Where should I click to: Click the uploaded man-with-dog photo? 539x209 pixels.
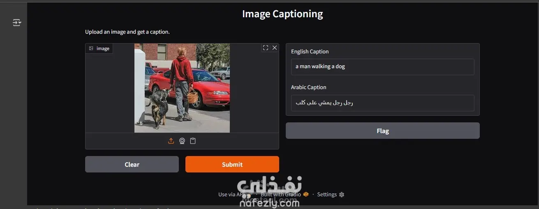(x=182, y=88)
